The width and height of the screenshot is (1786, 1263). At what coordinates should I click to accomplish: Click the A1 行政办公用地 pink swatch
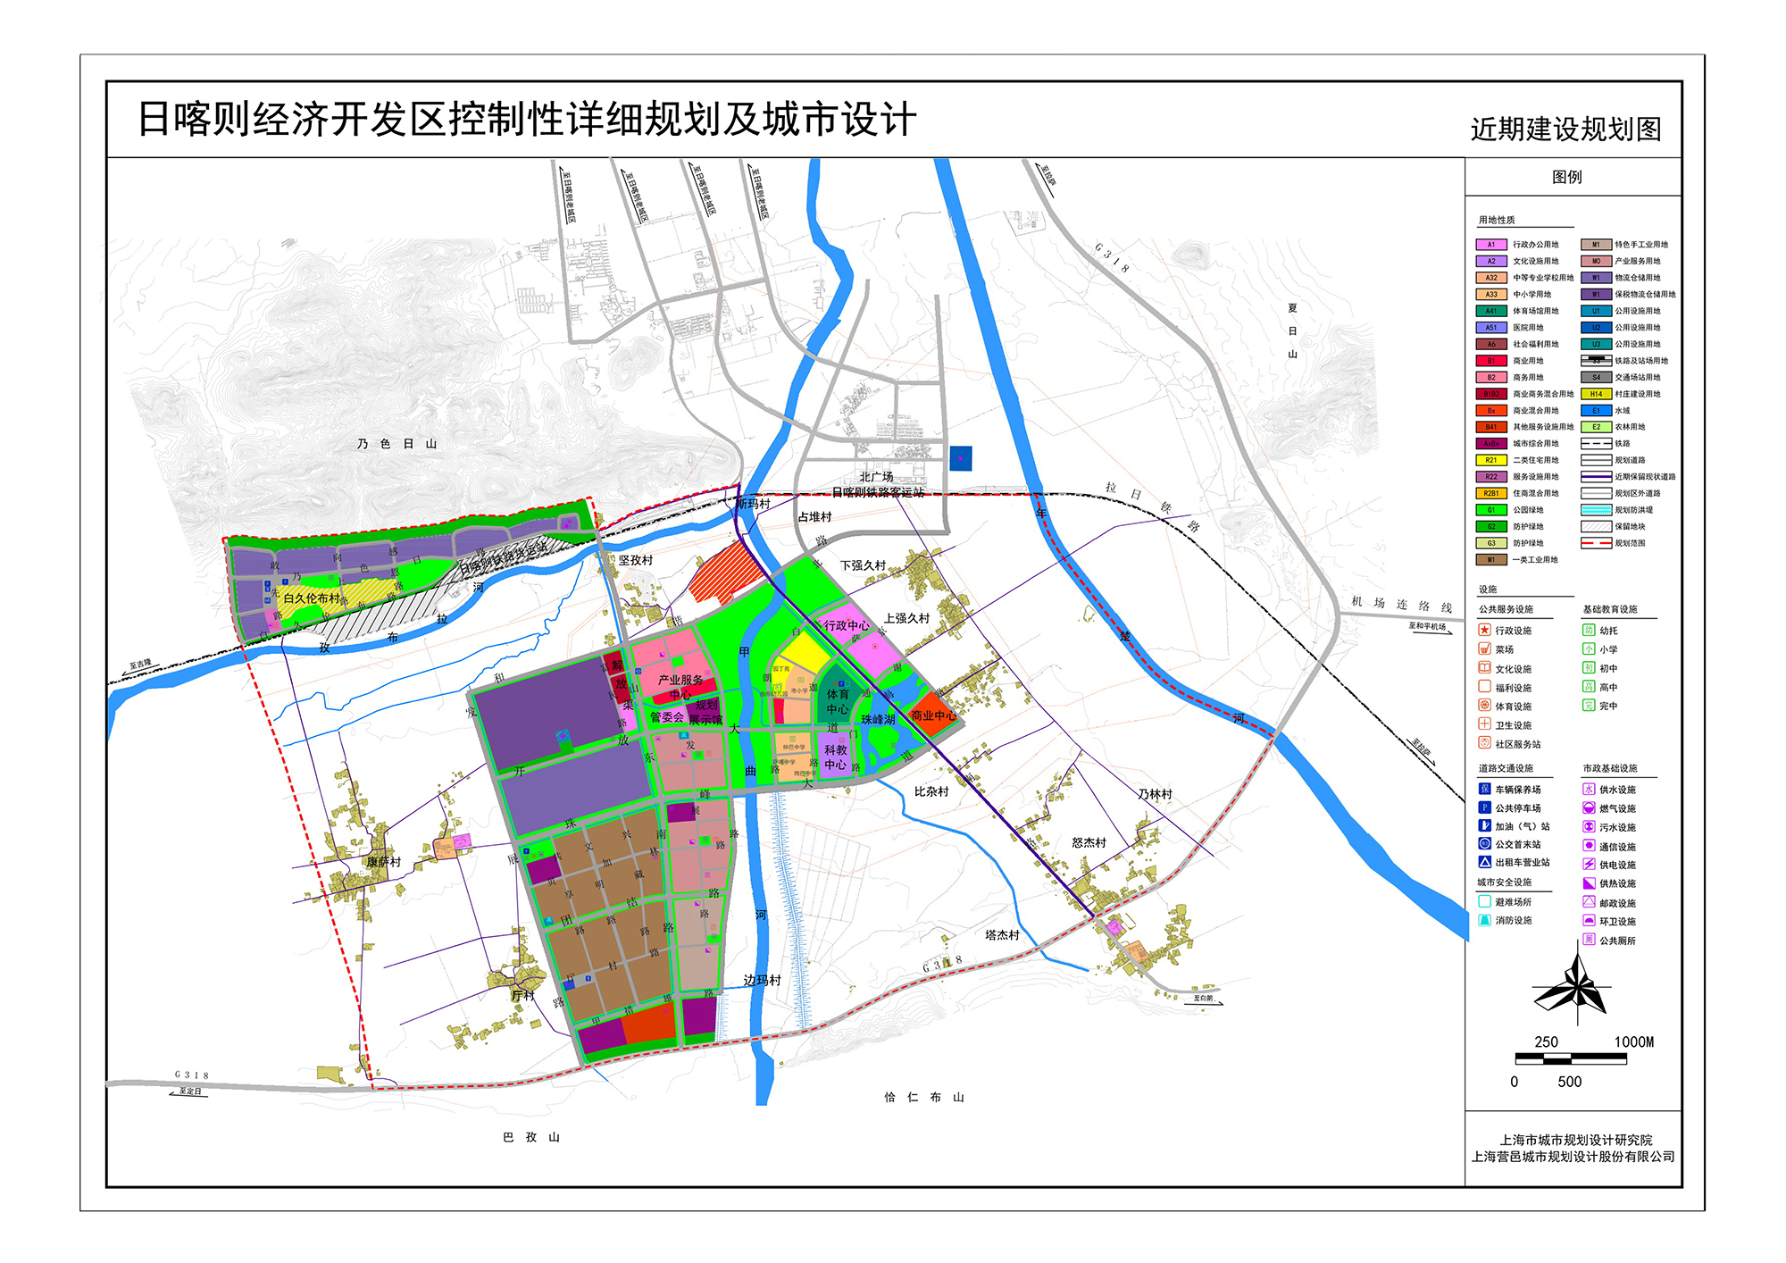coord(1490,245)
